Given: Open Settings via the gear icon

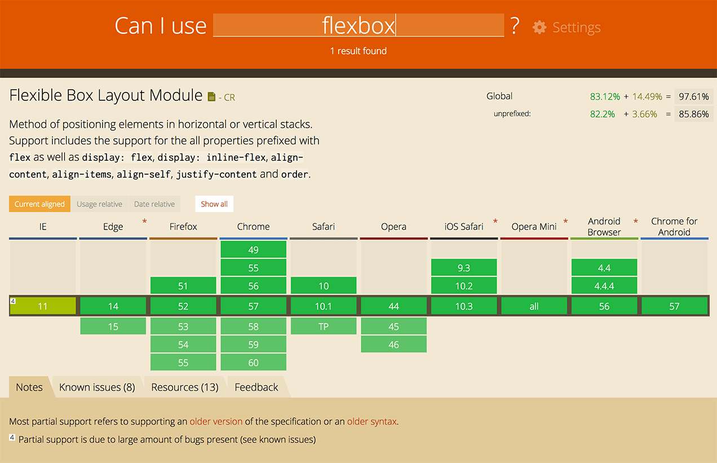Looking at the screenshot, I should 539,27.
